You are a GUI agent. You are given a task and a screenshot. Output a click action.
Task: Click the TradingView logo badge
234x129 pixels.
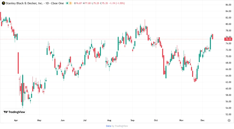coord(15,112)
